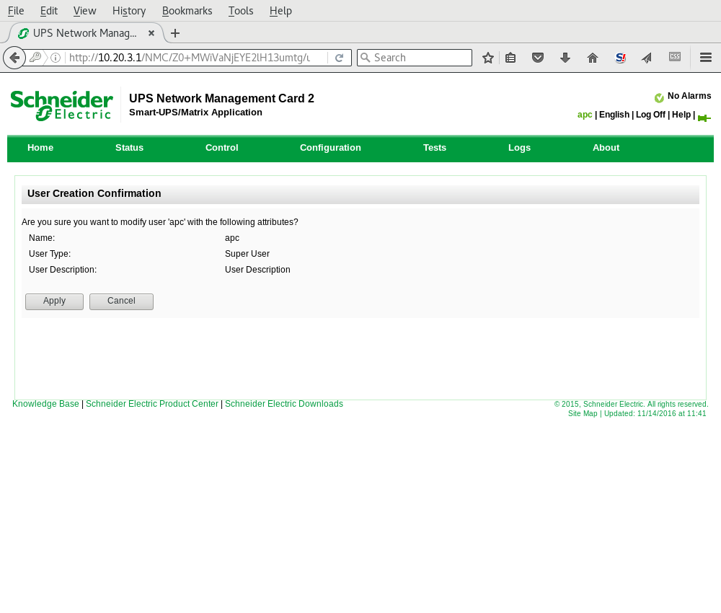The height and width of the screenshot is (613, 721).
Task: Open the Control navigation menu
Action: click(221, 148)
